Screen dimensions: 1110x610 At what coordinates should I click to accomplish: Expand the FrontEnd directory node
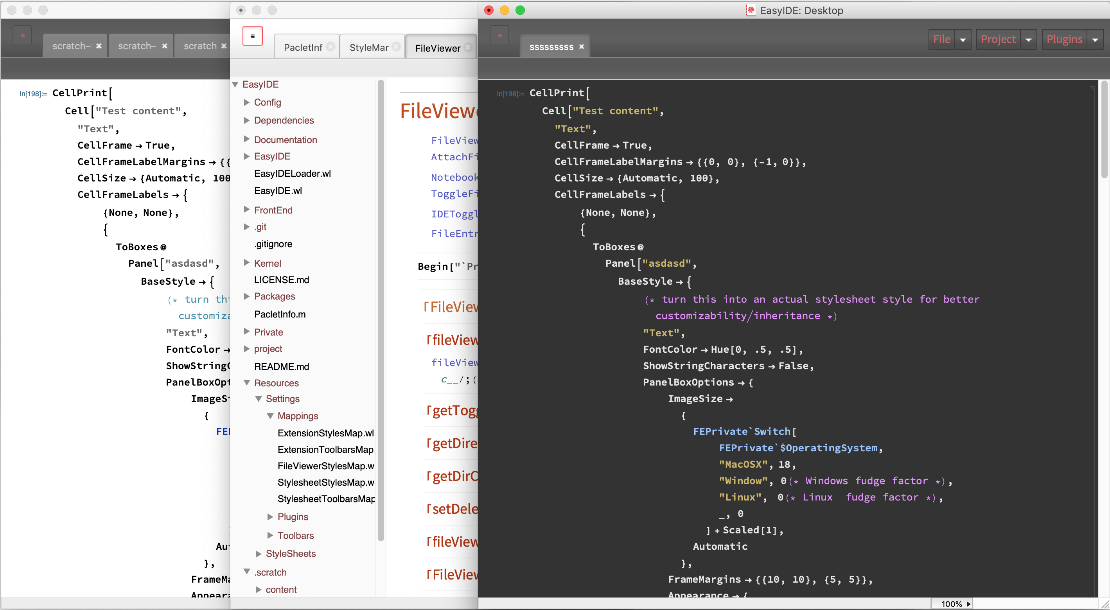[x=246, y=209]
